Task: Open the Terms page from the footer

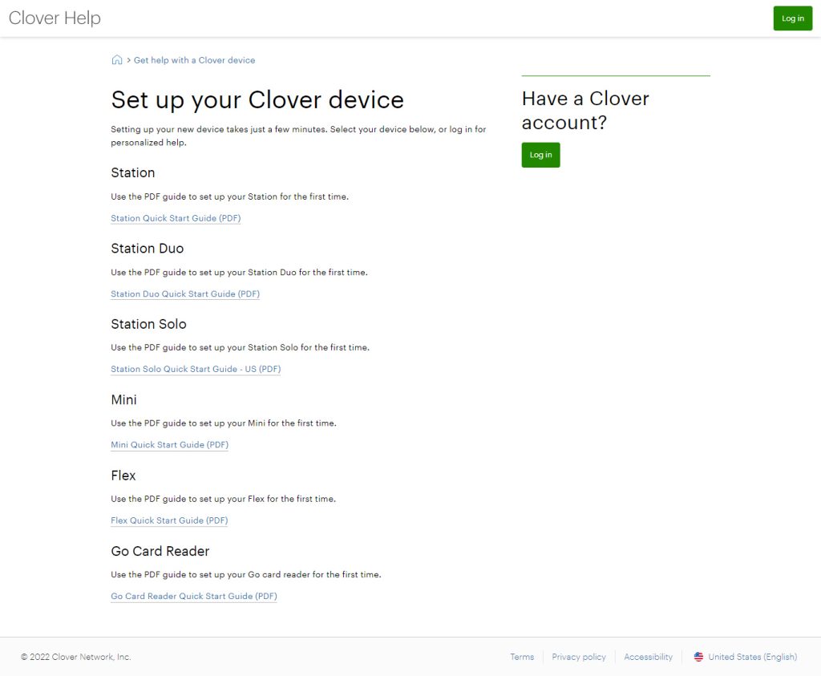Action: 522,657
